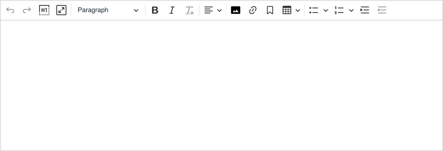The height and width of the screenshot is (151, 443).
Task: Undo the last action
Action: click(x=10, y=10)
